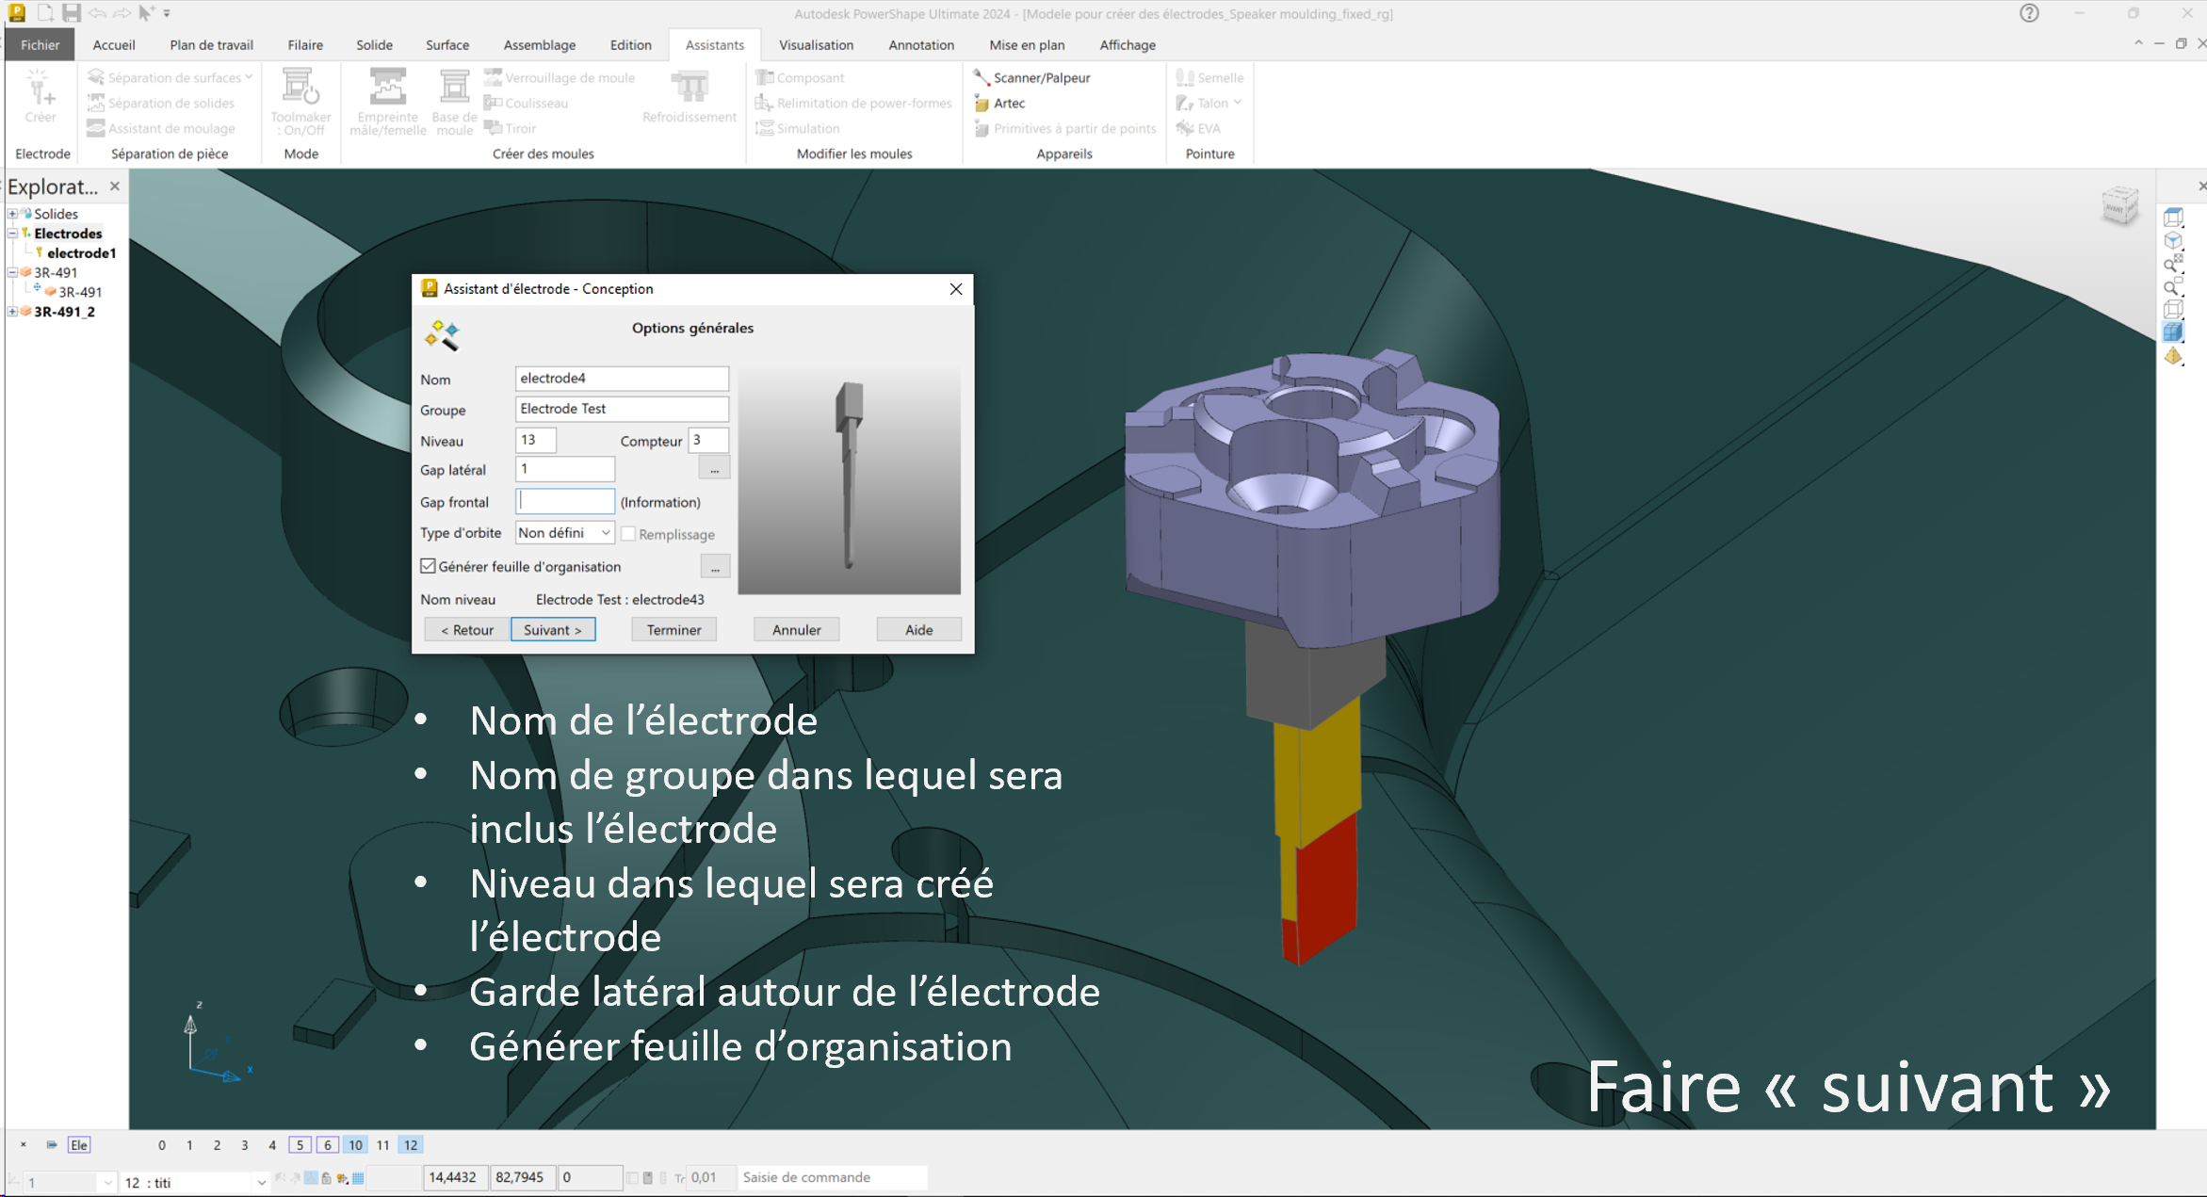The height and width of the screenshot is (1197, 2207).
Task: Click the shaded blue cube display icon
Action: pyautogui.click(x=2173, y=332)
